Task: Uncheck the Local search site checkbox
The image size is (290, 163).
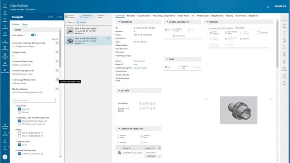Action: (19, 109)
